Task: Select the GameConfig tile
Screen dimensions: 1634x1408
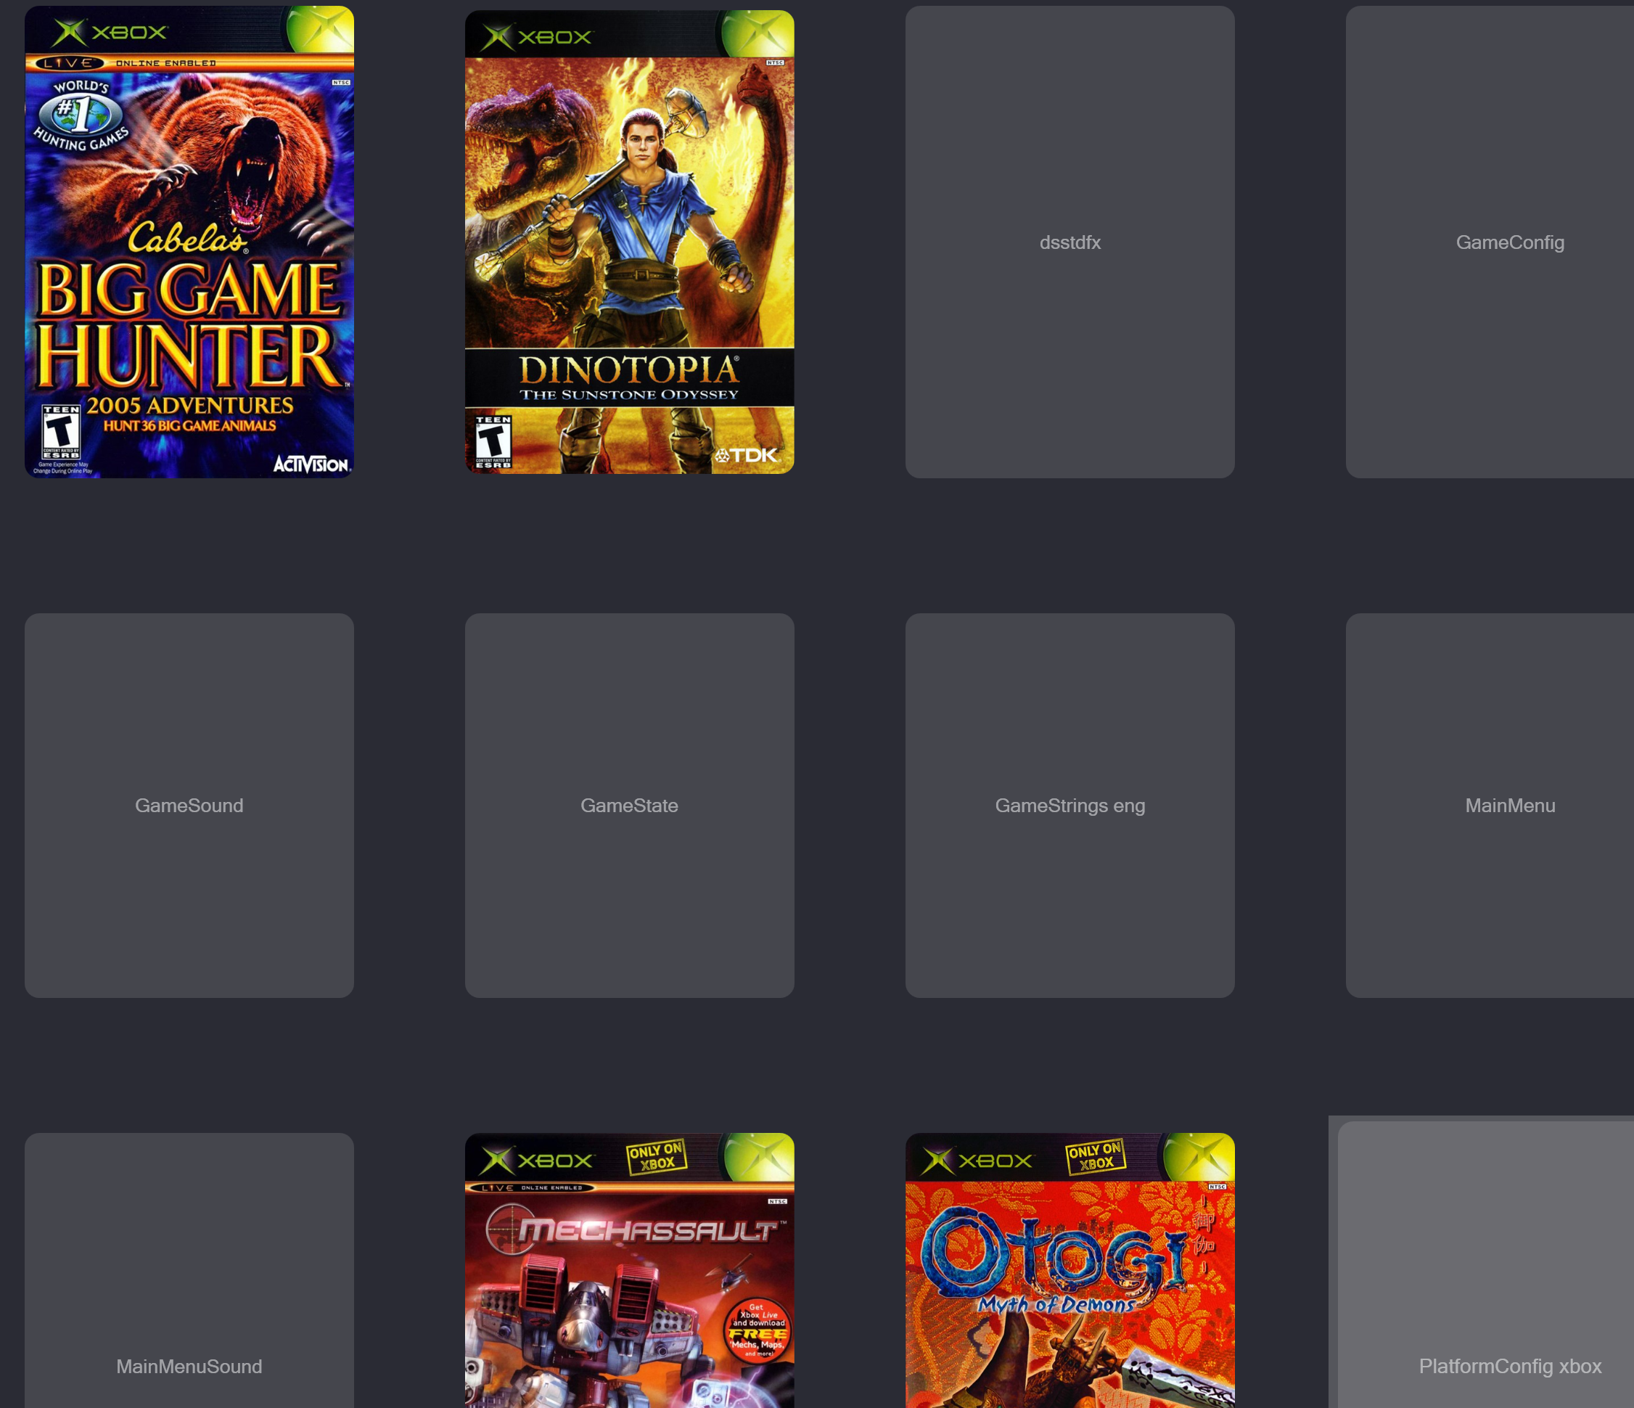Action: (x=1490, y=242)
